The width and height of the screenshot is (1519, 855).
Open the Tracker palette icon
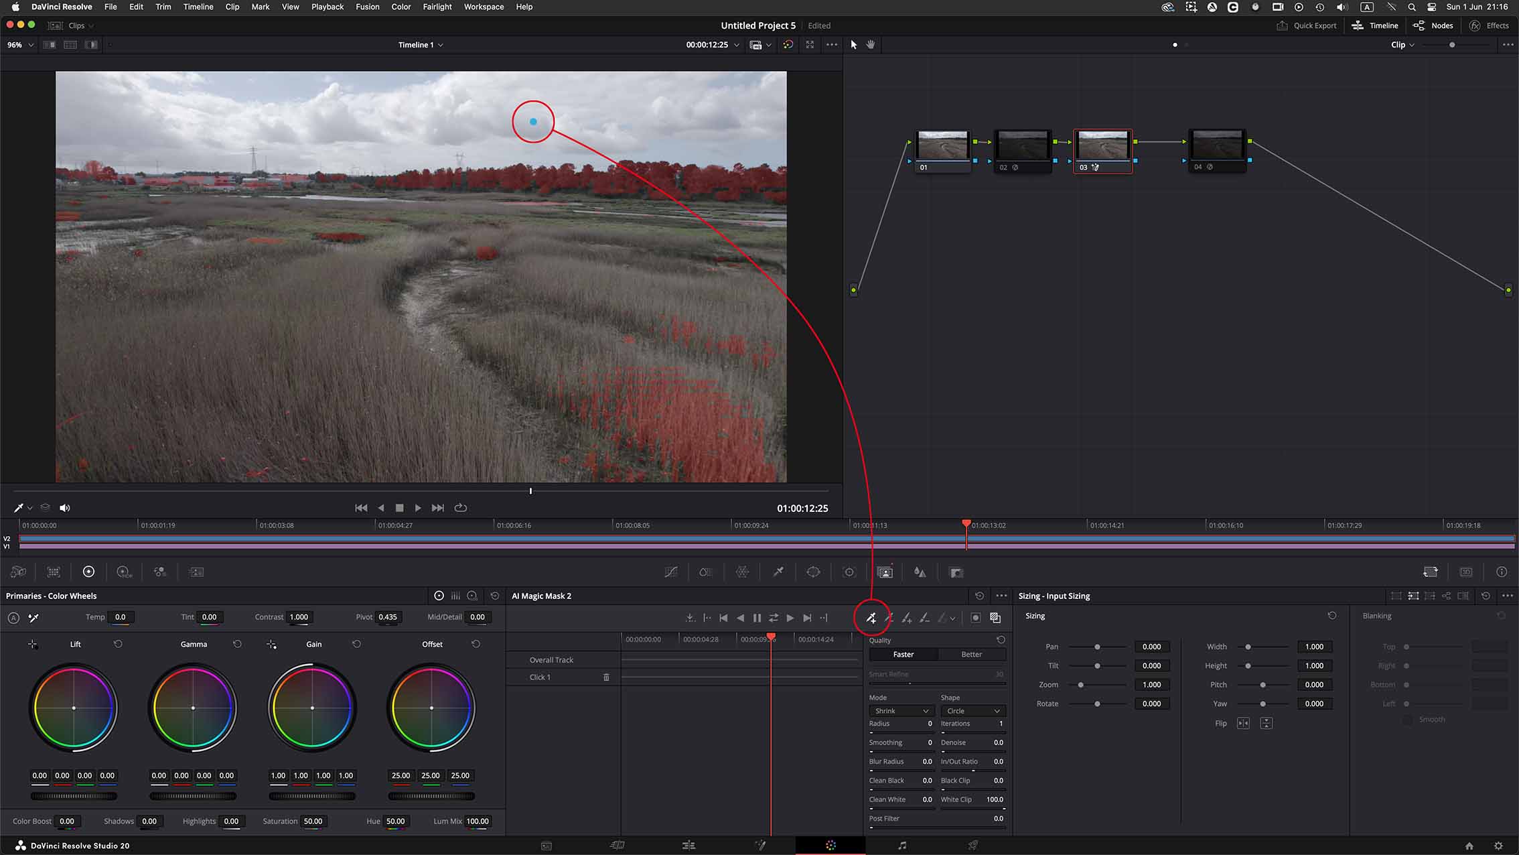849,572
